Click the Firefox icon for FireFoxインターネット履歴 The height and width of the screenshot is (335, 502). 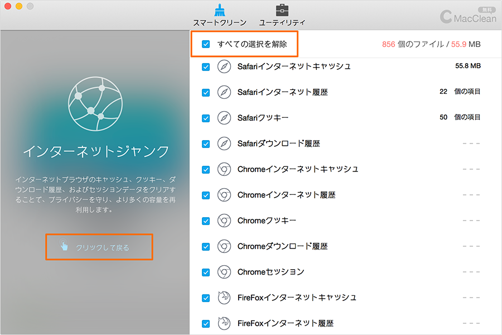224,323
